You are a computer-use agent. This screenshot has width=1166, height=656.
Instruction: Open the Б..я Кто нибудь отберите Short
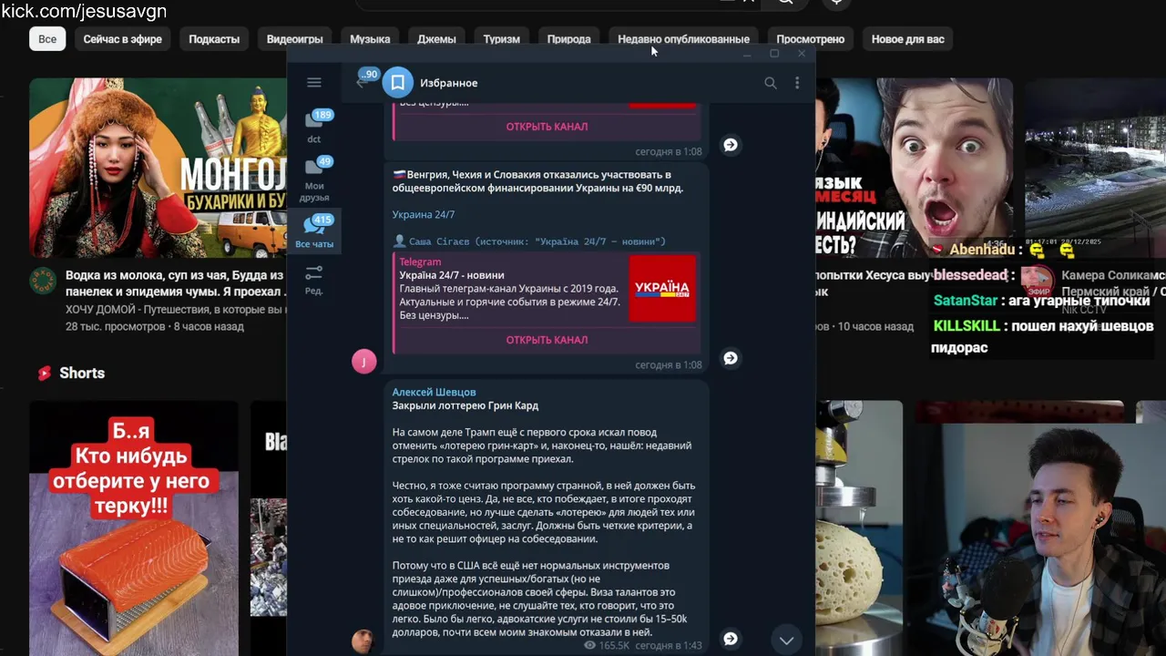click(x=134, y=528)
